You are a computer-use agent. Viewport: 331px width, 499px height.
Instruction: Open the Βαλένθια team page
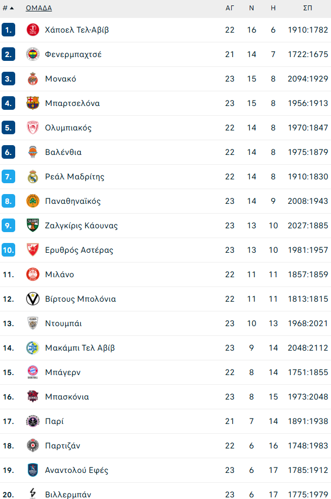point(63,152)
